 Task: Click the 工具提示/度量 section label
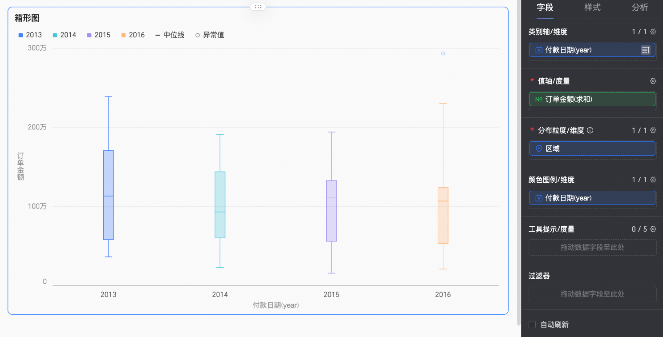[552, 229]
